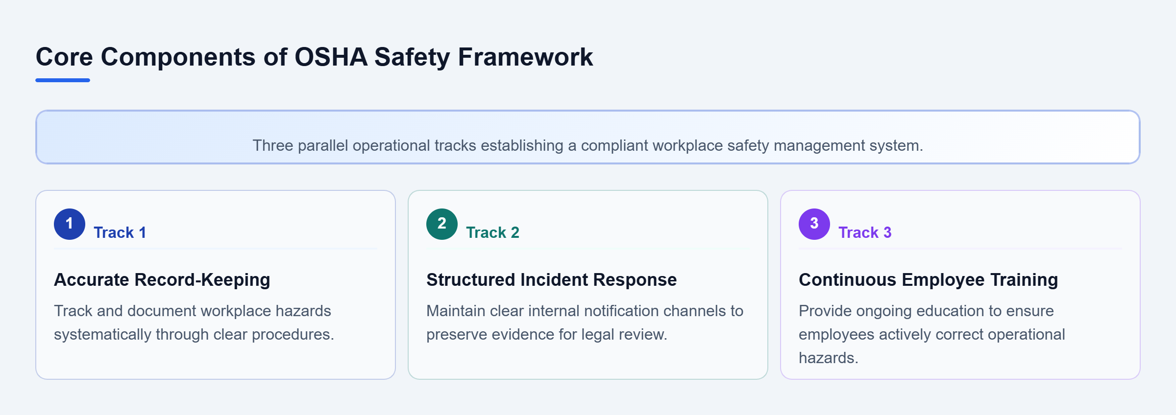
Task: Click the 'Three parallel operational tracks' summary text
Action: pos(588,145)
